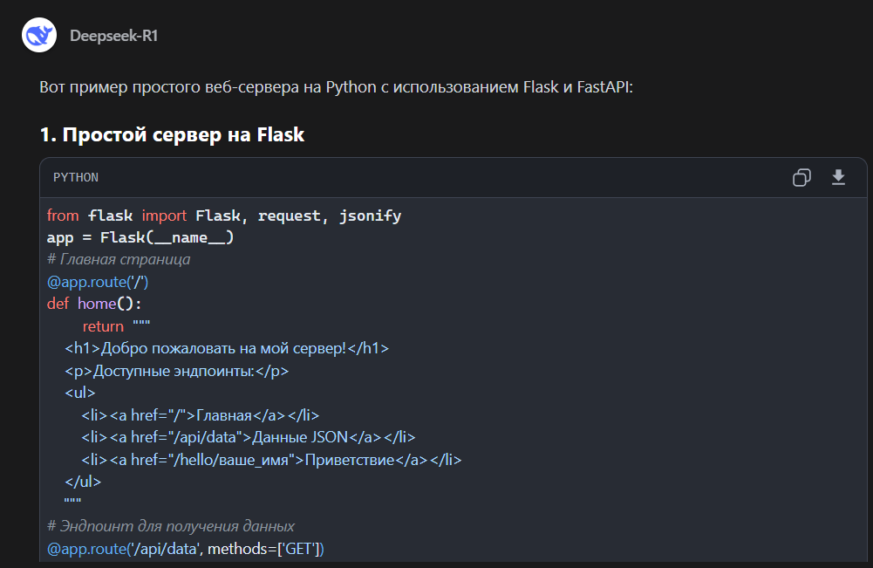This screenshot has width=873, height=568.
Task: Click the PYTHON language label
Action: pyautogui.click(x=76, y=178)
